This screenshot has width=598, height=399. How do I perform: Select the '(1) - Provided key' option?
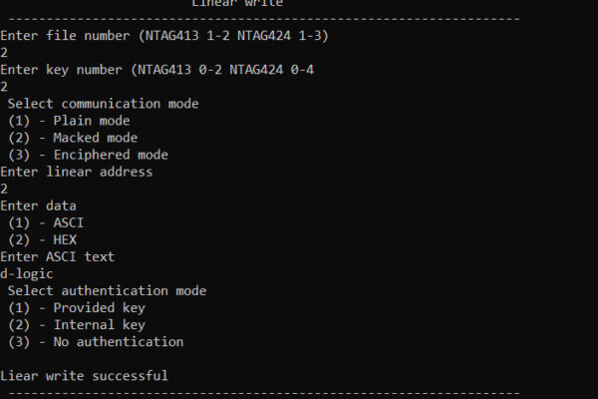click(x=77, y=308)
